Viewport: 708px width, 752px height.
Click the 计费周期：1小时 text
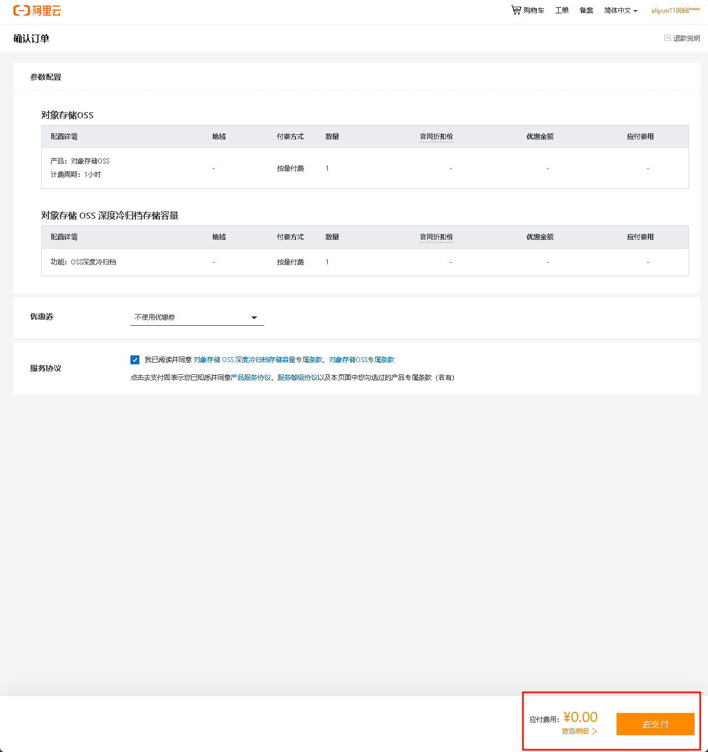(x=76, y=175)
